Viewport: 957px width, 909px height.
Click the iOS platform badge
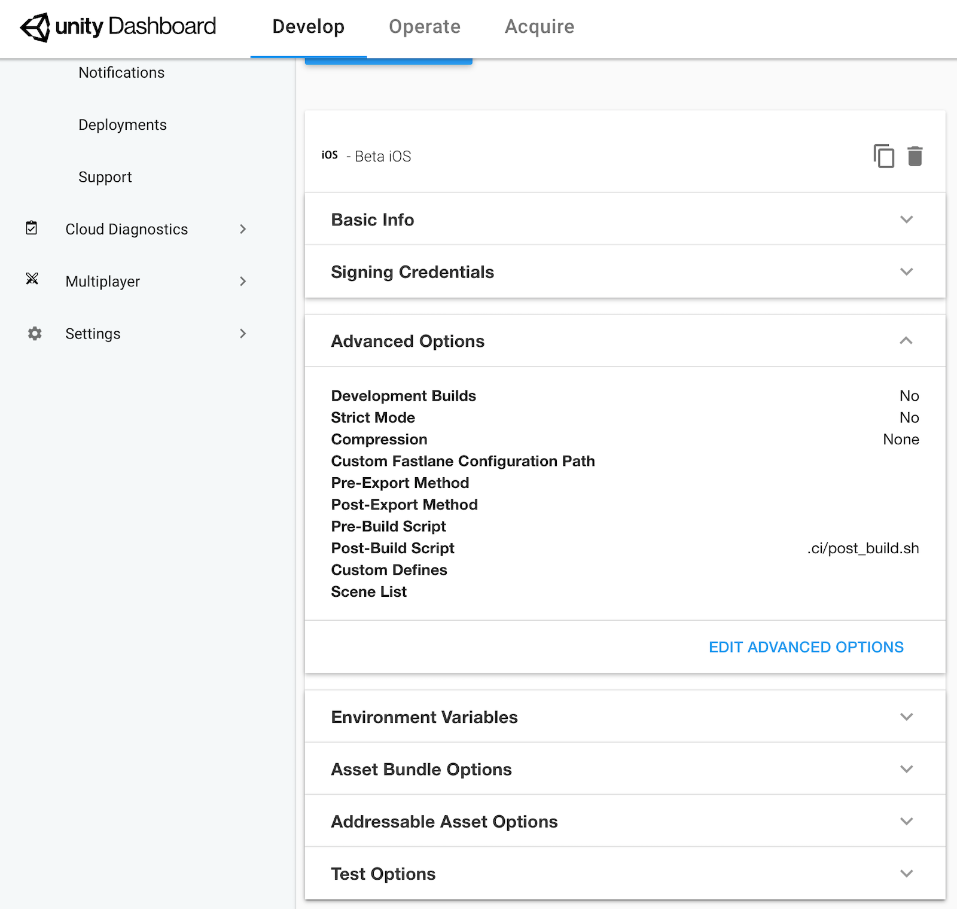(x=331, y=155)
